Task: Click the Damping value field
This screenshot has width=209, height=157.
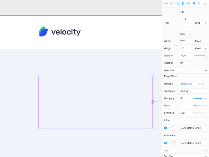Action: pyautogui.click(x=185, y=98)
